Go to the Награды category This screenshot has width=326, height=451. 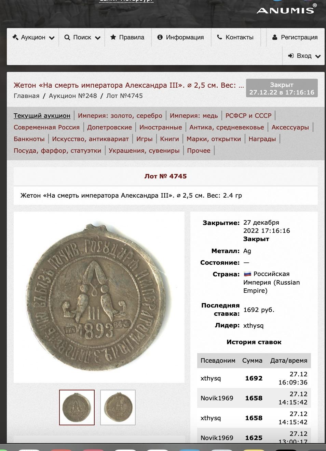262,139
